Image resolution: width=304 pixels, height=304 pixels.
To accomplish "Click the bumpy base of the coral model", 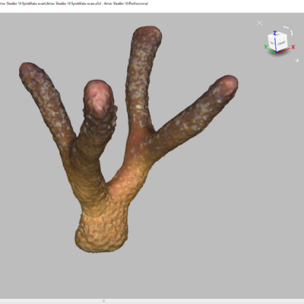I will pyautogui.click(x=101, y=230).
